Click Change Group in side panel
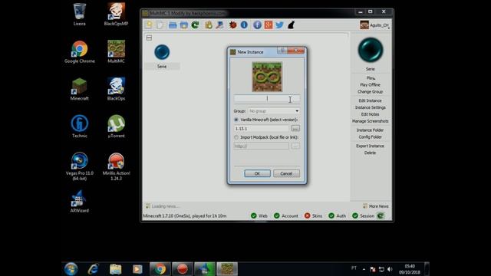Image resolution: width=491 pixels, height=276 pixels. (x=370, y=92)
